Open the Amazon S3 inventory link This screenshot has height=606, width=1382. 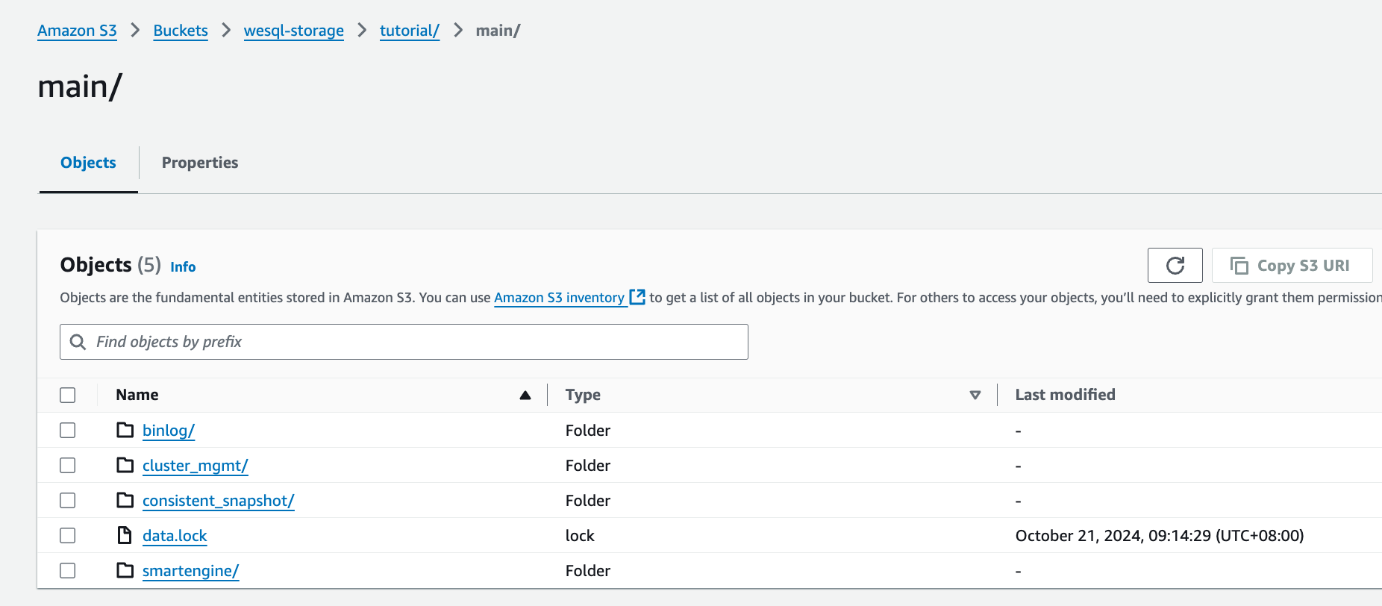click(560, 298)
